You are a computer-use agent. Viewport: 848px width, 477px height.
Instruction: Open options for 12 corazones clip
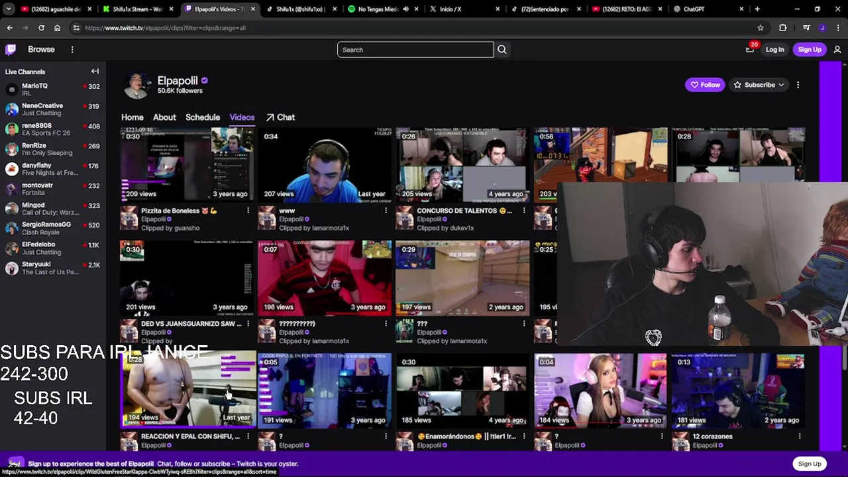click(799, 437)
